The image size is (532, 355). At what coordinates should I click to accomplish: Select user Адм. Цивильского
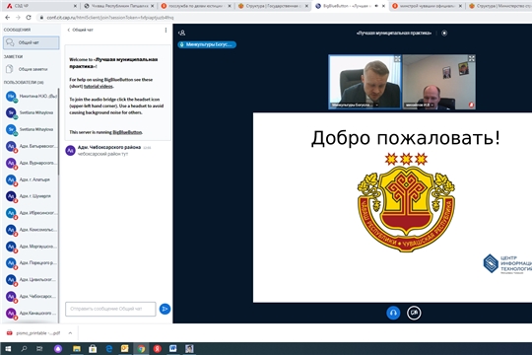coord(31,280)
